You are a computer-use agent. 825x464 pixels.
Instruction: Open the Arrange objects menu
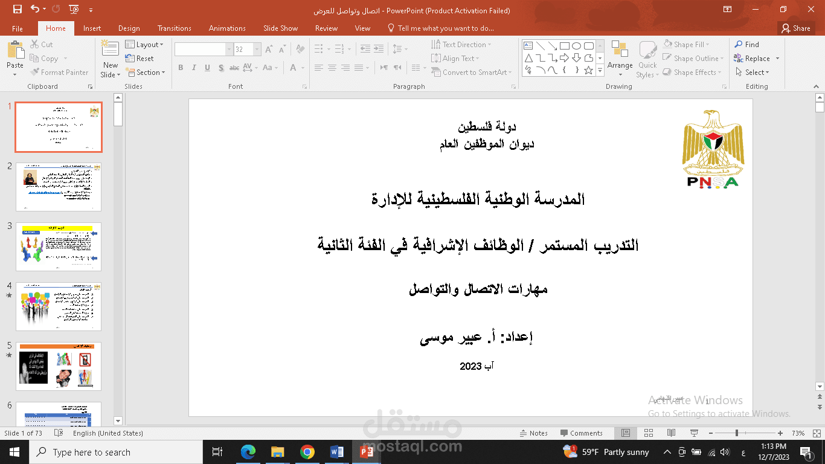620,59
